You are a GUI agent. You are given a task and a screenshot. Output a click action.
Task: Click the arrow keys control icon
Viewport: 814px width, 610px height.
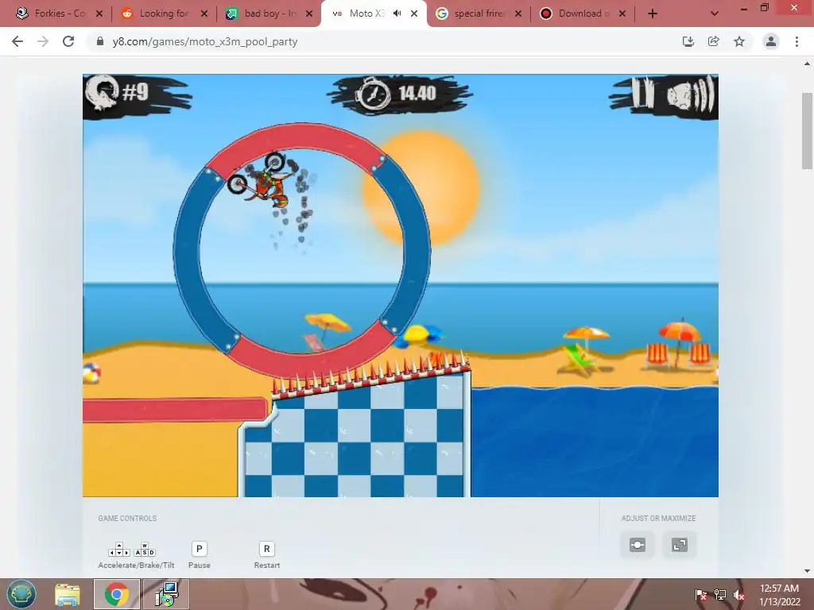(x=119, y=550)
